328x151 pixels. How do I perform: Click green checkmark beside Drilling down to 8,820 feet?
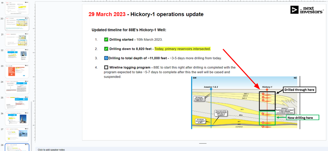click(106, 49)
